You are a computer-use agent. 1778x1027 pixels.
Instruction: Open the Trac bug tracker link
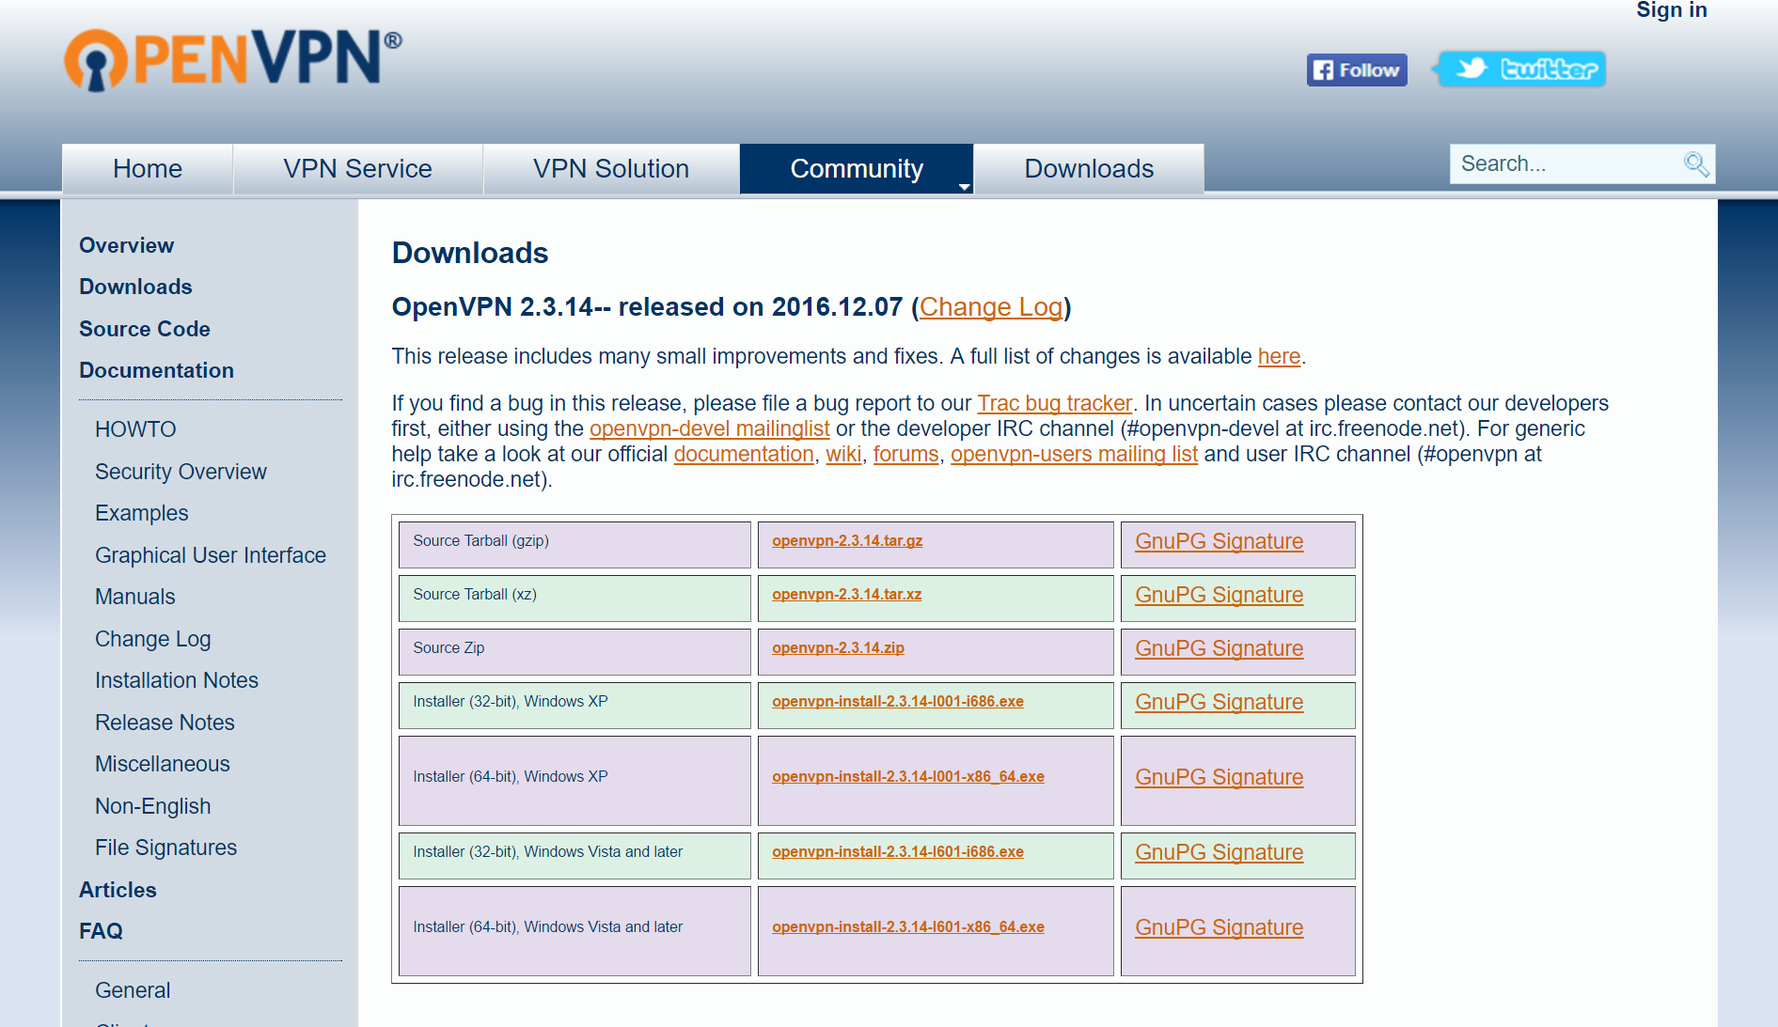click(1054, 404)
